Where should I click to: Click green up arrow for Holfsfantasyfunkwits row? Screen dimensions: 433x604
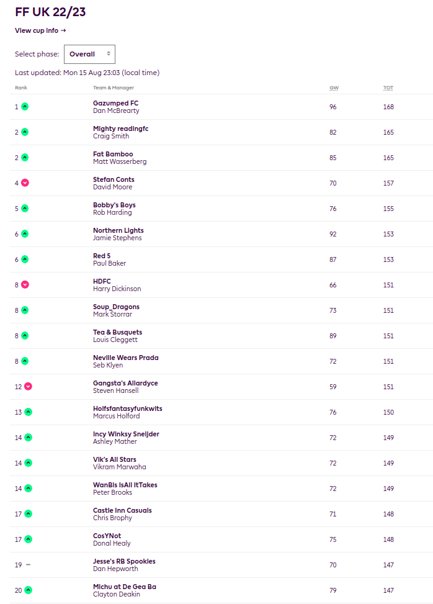(28, 412)
